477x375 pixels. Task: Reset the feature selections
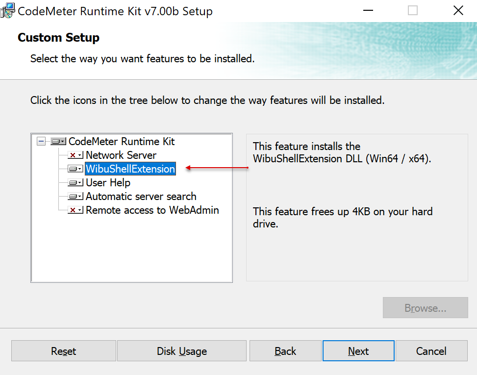click(63, 351)
